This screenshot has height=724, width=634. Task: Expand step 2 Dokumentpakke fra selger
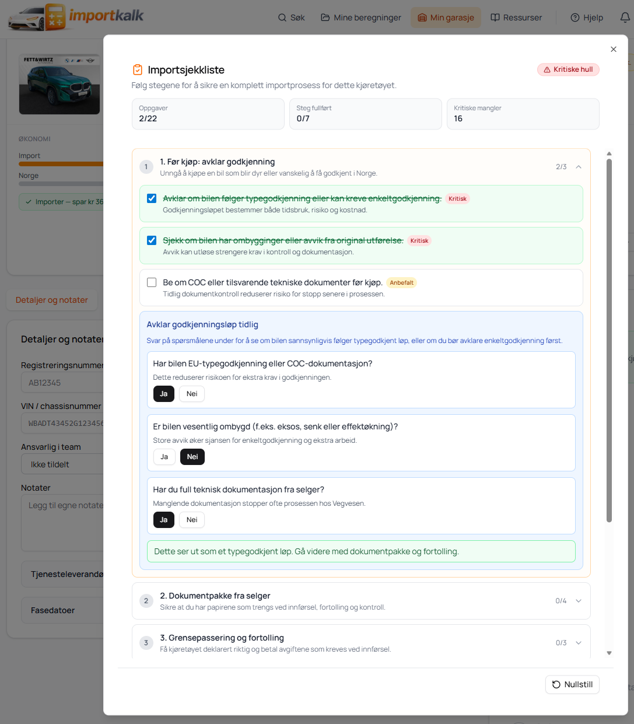coord(578,601)
